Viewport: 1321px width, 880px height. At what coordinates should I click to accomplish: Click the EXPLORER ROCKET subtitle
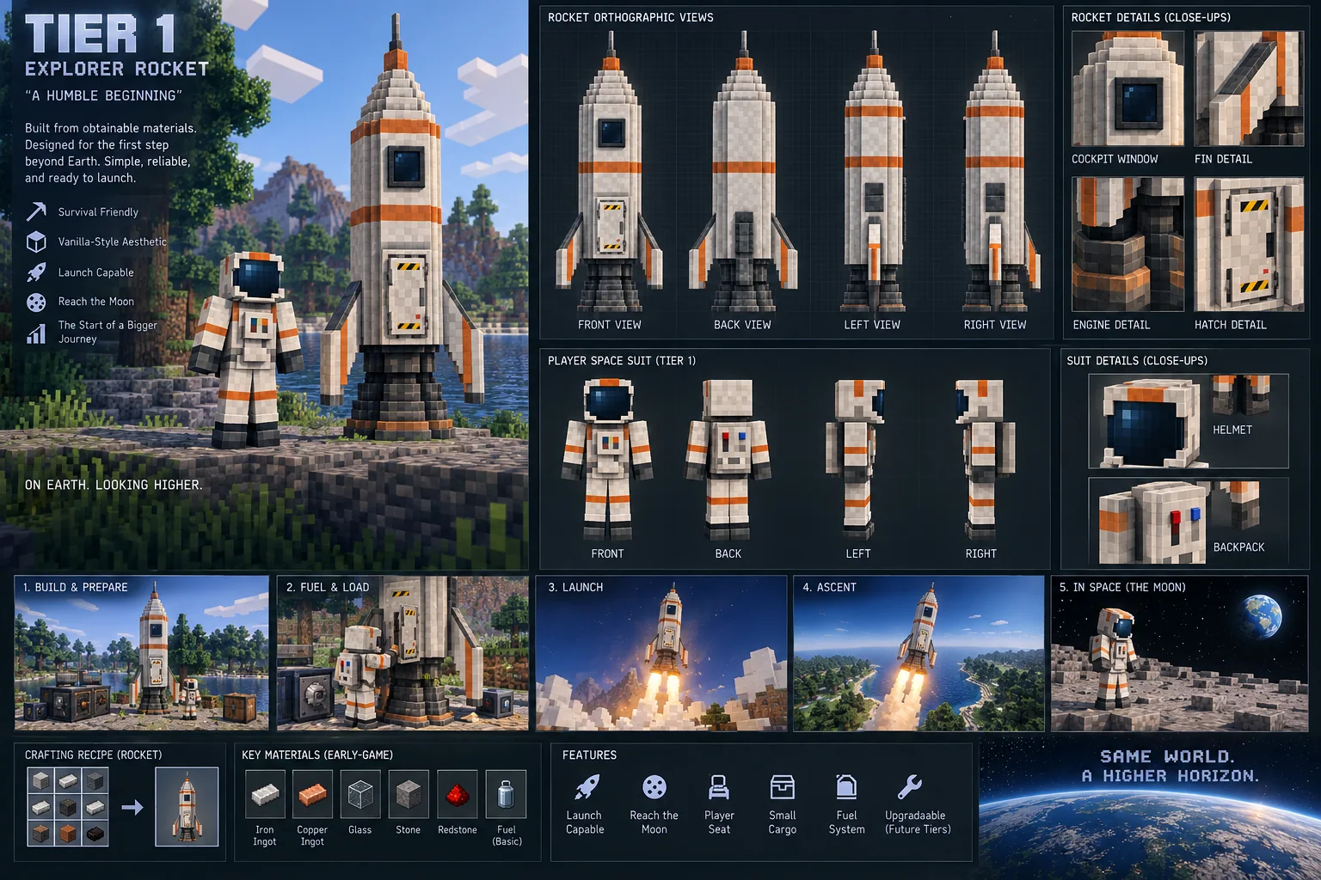coord(117,69)
